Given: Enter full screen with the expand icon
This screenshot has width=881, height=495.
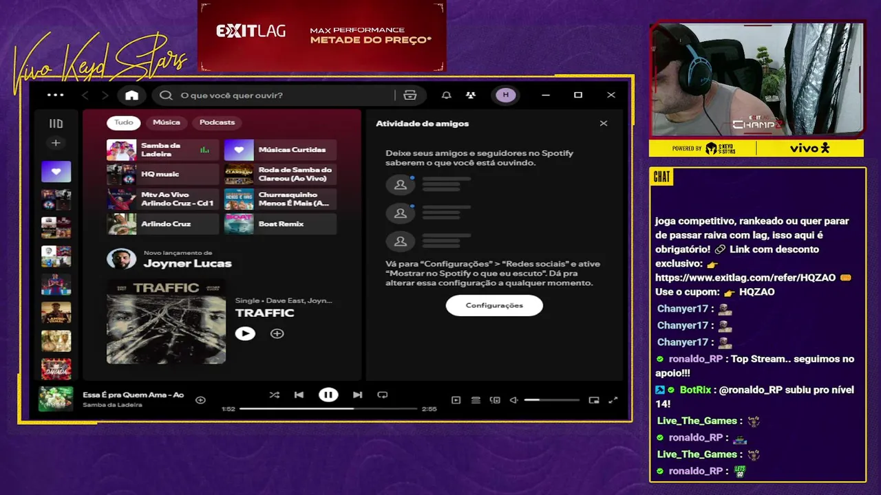Looking at the screenshot, I should click(613, 400).
